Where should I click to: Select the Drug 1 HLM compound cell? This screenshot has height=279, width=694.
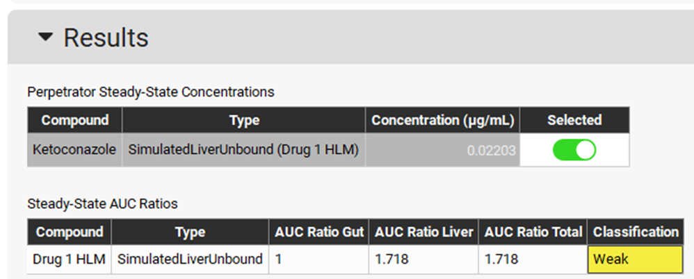(69, 260)
